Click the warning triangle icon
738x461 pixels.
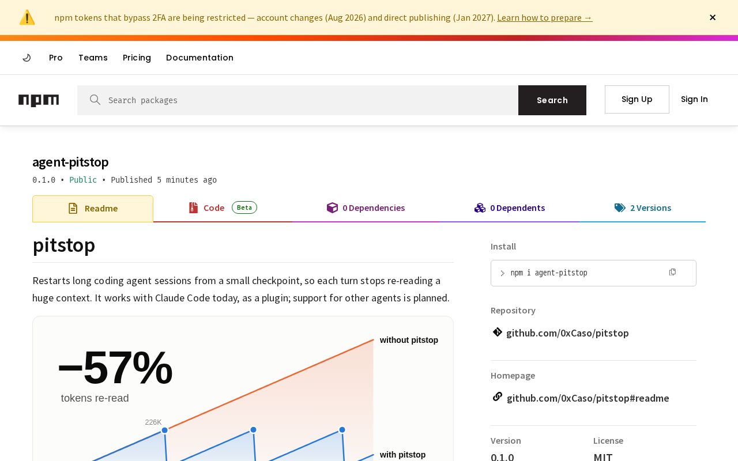[27, 17]
